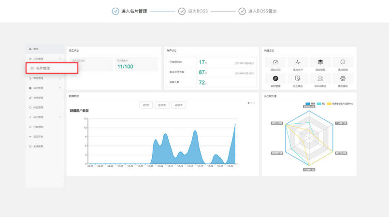Expand the 公司管理 sidebar menu arrow
Image resolution: width=389 pixels, height=217 pixels.
60,59
